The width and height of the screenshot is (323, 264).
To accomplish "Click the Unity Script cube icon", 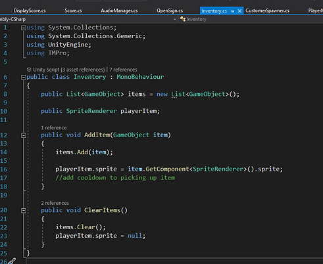I will tap(29, 70).
